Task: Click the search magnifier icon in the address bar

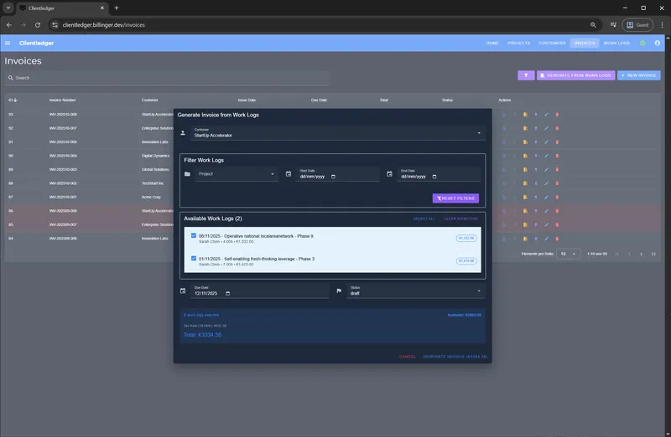Action: click(593, 25)
